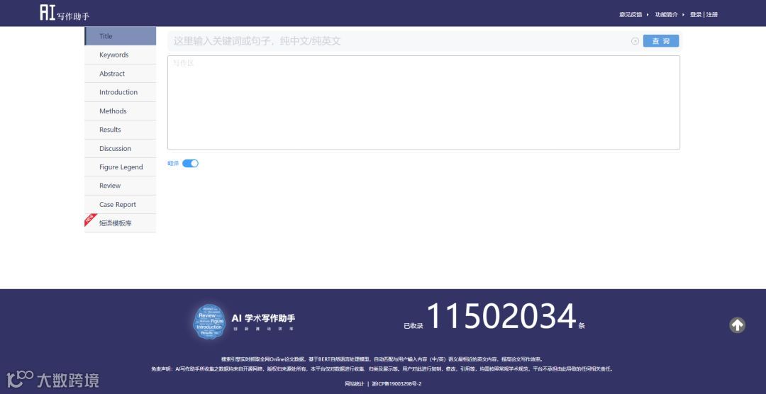Click the 查询 search button
Screen dimensions: 766x394
pos(661,41)
